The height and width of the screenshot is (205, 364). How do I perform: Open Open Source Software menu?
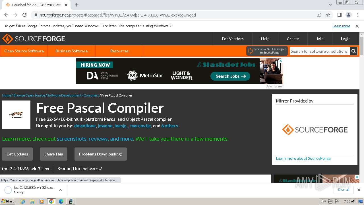tap(24, 51)
